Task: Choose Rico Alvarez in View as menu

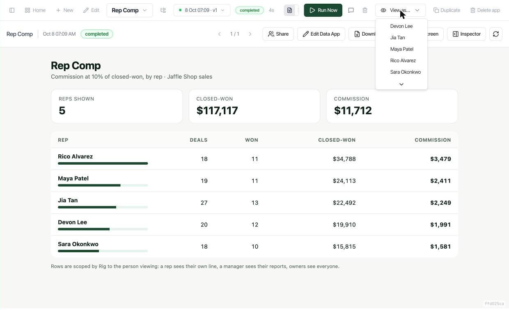Action: click(x=401, y=61)
